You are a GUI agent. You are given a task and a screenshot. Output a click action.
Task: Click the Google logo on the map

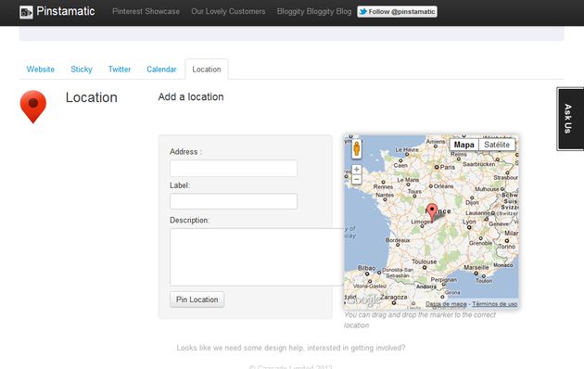click(364, 300)
